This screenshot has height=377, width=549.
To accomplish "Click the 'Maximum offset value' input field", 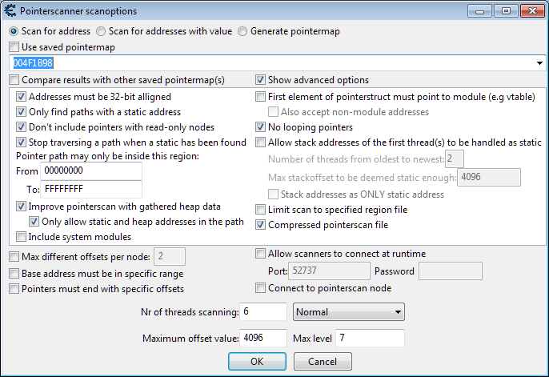I will click(x=262, y=338).
